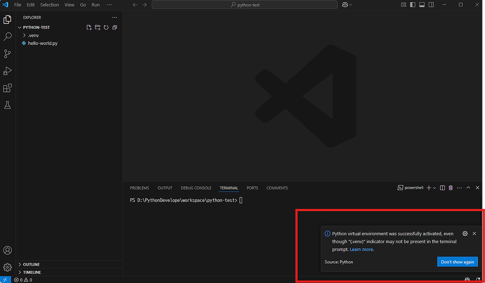Create a new file in PYTHON-TEST

click(89, 27)
